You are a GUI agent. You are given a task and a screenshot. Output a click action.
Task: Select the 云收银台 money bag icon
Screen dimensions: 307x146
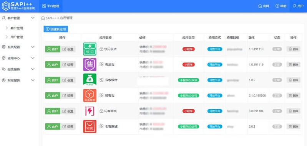click(90, 80)
